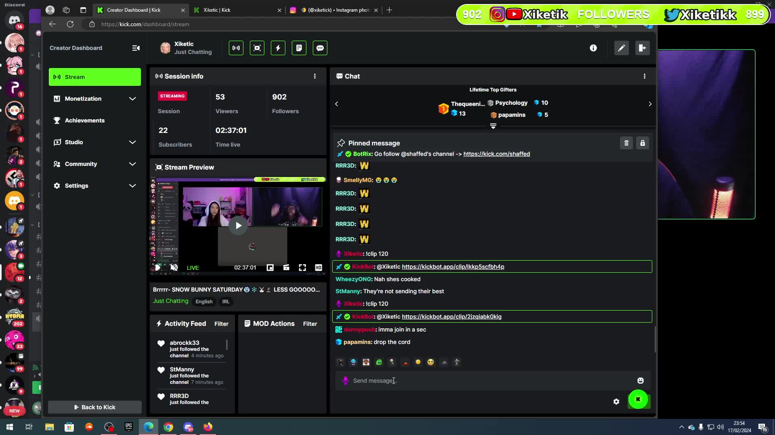Screen dimensions: 775x435
Task: Toggle fullscreen on stream preview
Action: [x=302, y=267]
